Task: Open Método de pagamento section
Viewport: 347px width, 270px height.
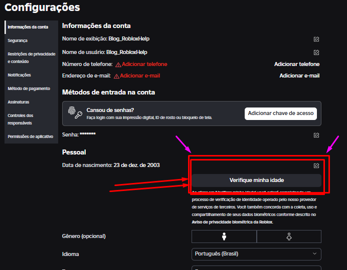Action: pos(29,88)
